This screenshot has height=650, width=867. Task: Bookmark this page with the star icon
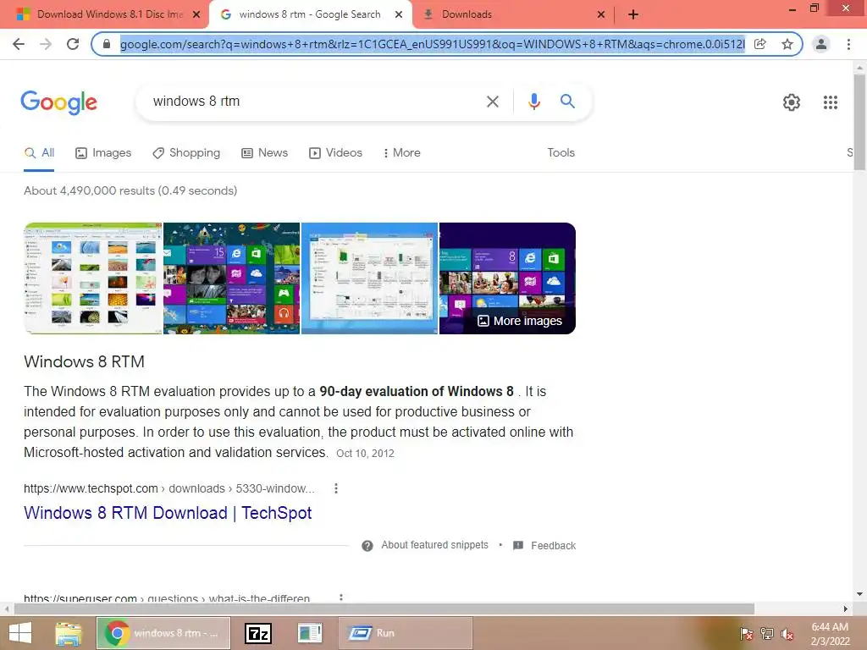(x=787, y=44)
